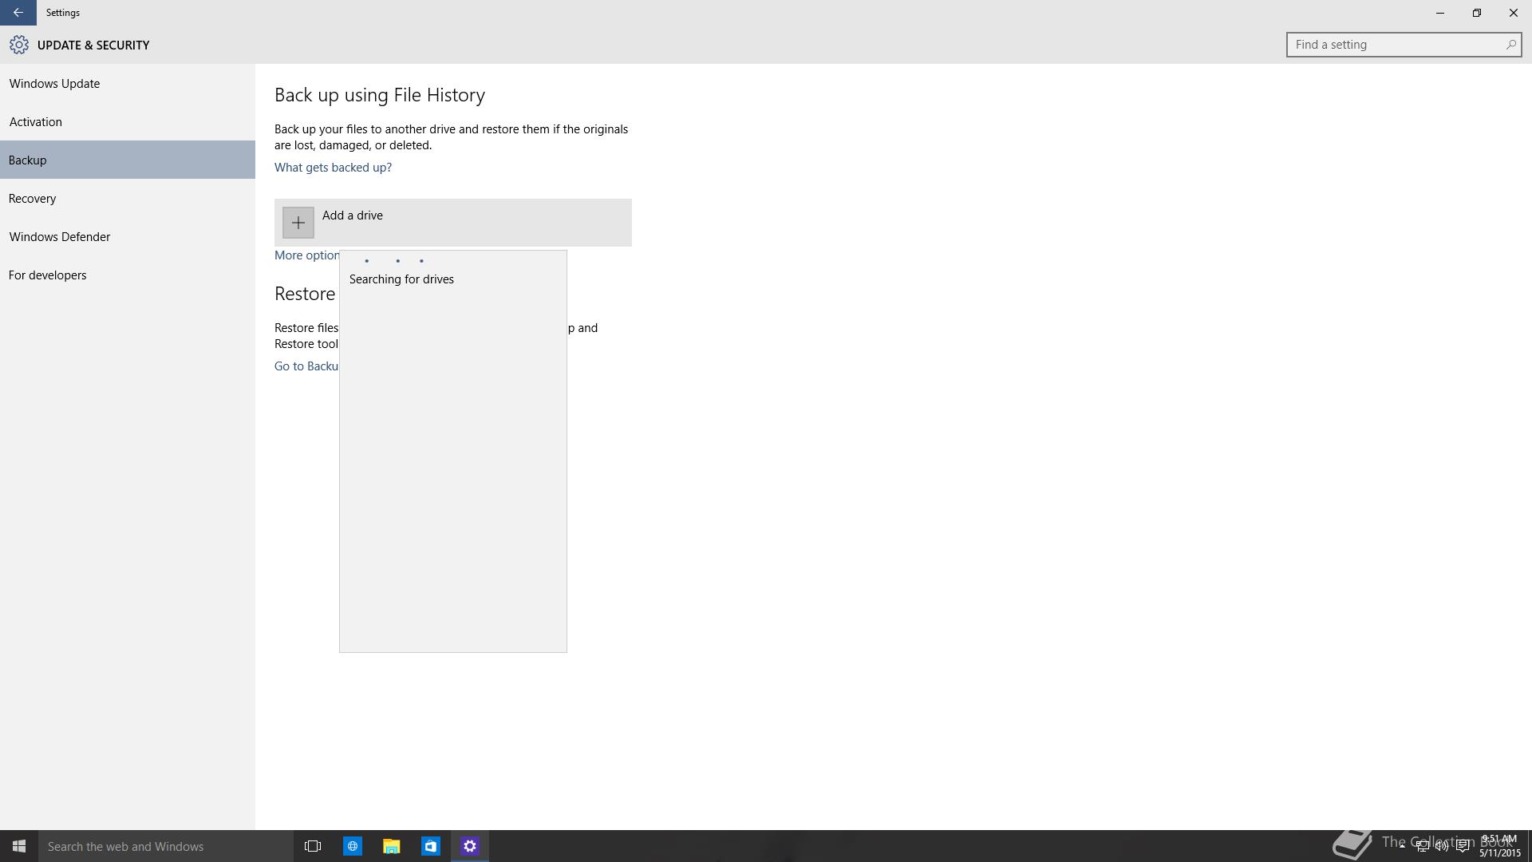
Task: Open the network tray icon
Action: point(1422,846)
